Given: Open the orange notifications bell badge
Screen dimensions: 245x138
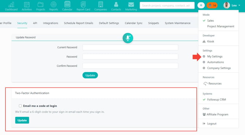Looking at the screenshot, I should pos(212,6).
